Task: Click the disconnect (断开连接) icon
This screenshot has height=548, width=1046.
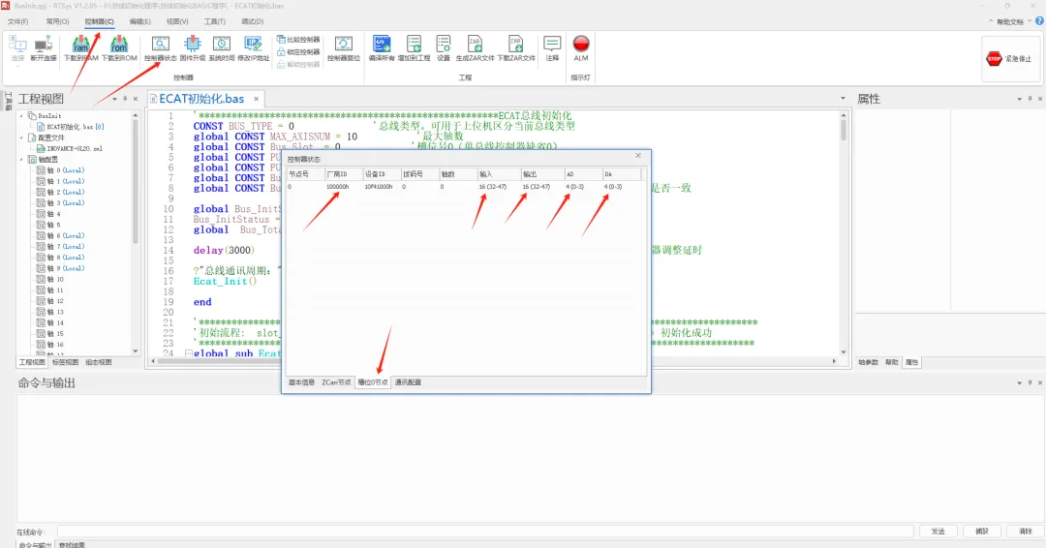Action: click(x=44, y=48)
